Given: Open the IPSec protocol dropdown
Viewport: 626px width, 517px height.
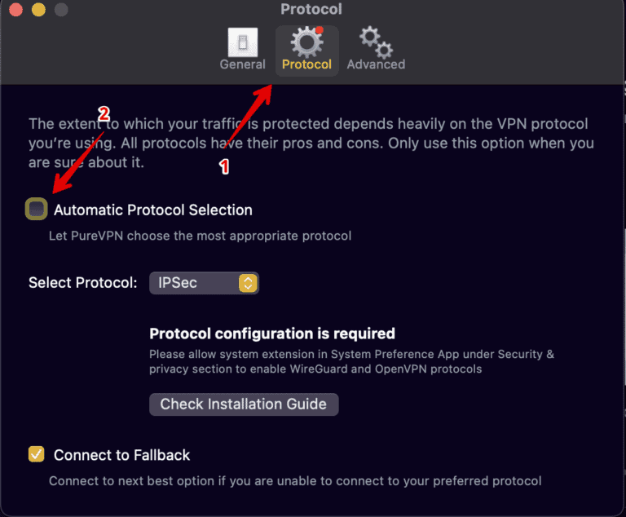Looking at the screenshot, I should 204,283.
